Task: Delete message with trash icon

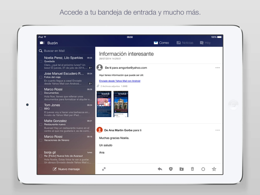Action: click(192, 169)
